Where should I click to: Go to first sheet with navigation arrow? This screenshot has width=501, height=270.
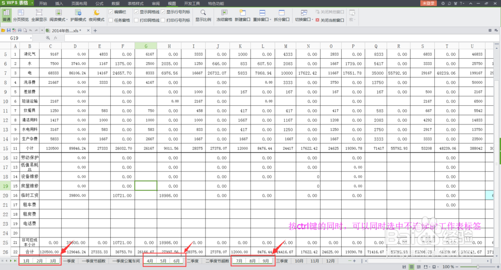(2, 261)
